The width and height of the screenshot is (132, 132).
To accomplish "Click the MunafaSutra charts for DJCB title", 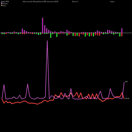I will click(40, 2).
